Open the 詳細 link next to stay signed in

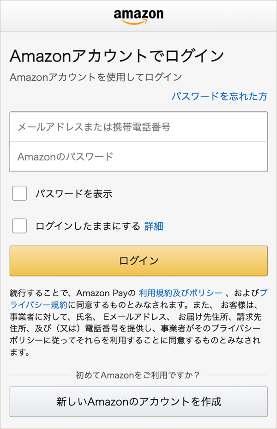(154, 226)
